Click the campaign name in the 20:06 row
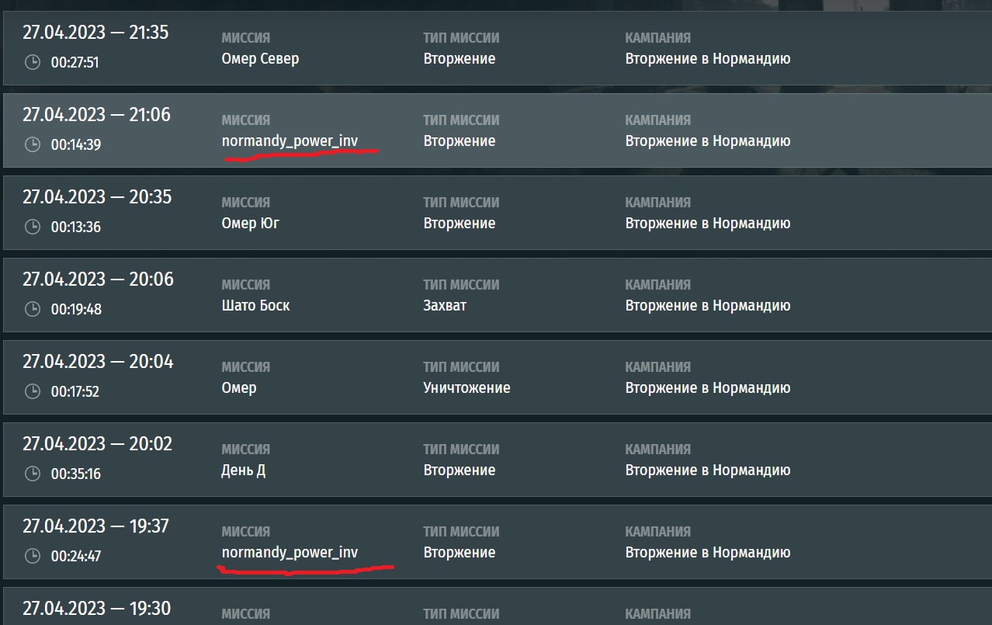Image resolution: width=992 pixels, height=625 pixels. click(707, 306)
